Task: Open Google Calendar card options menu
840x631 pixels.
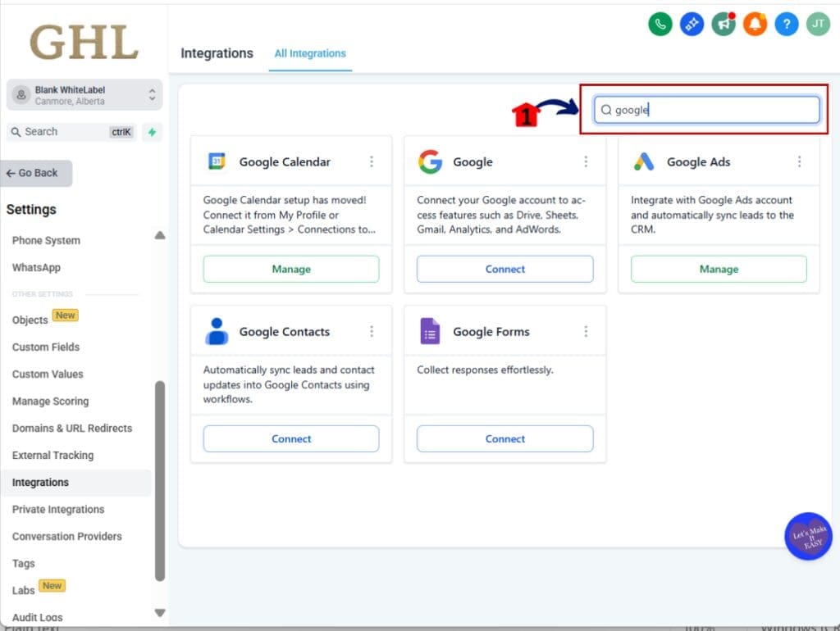Action: tap(372, 161)
